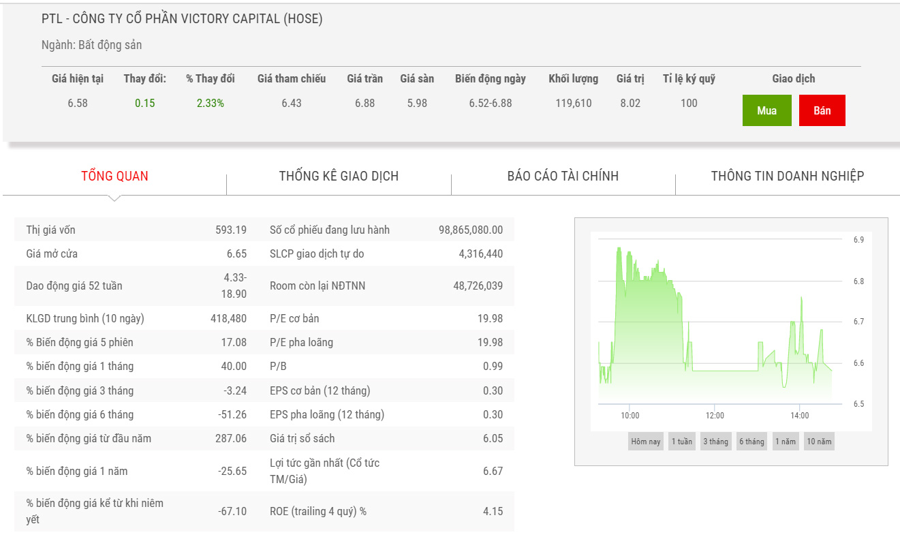Set the chart range to 6 tháng
The image size is (900, 539).
click(751, 442)
